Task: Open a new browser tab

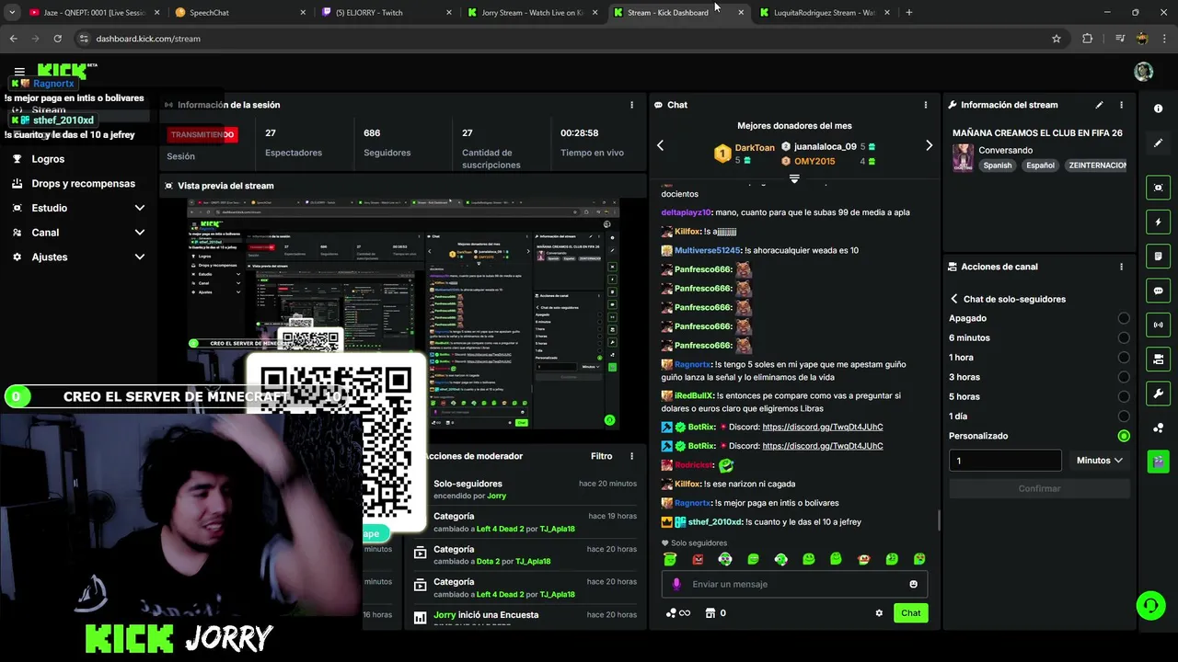Action: 909,13
